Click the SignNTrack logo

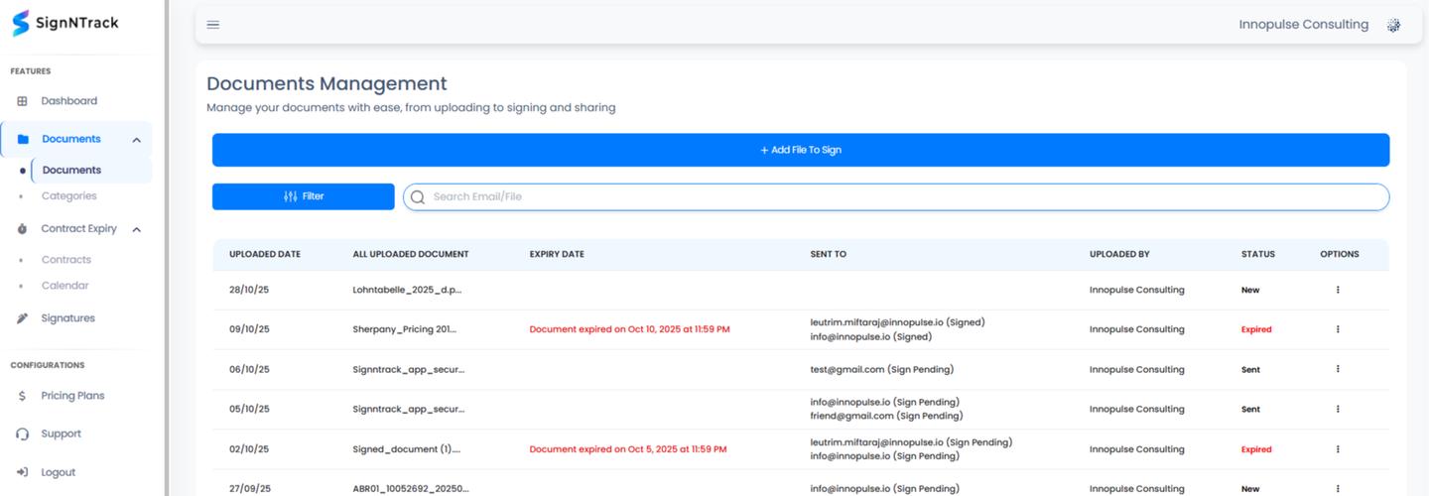[x=65, y=23]
